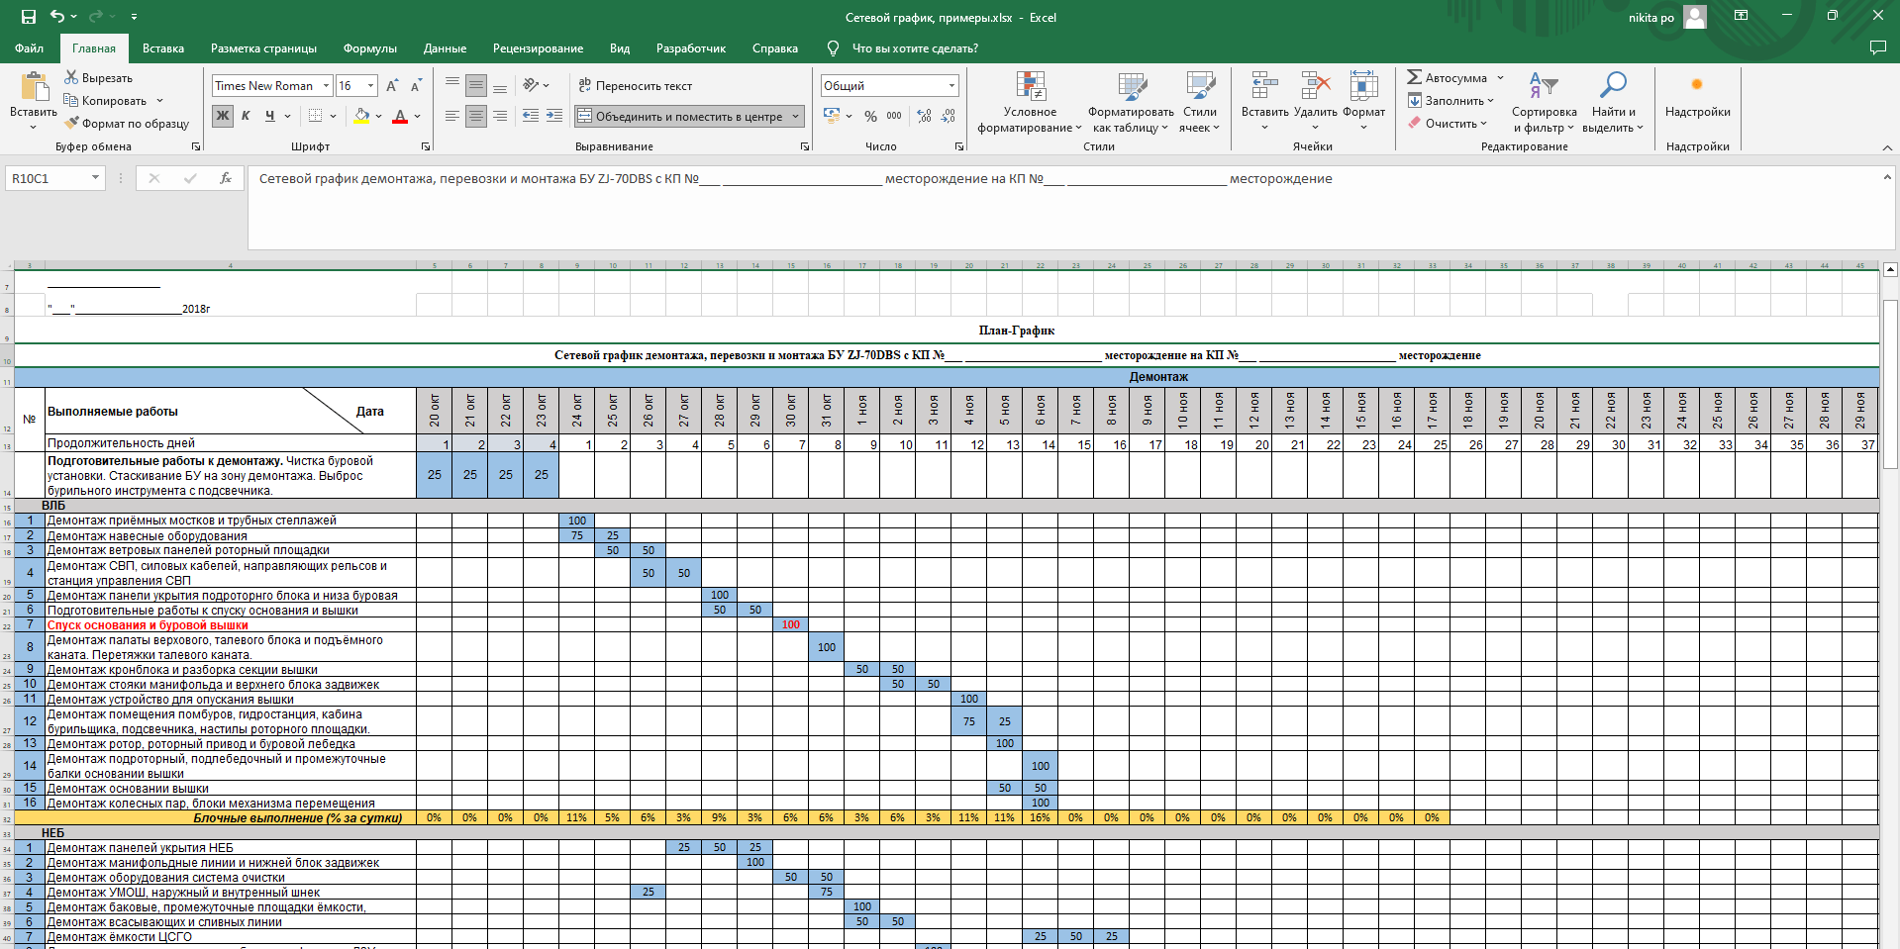Open Условное форматирование menu

1030,101
